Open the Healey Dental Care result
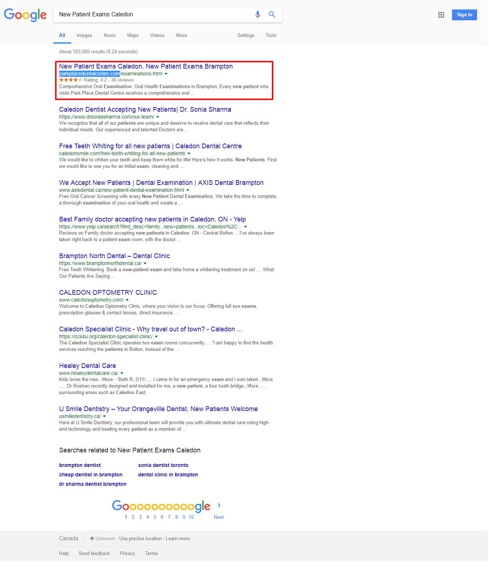The width and height of the screenshot is (489, 588). 87,366
